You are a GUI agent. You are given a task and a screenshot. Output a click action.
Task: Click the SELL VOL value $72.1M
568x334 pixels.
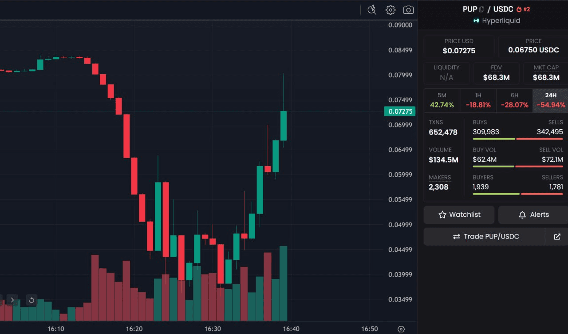552,159
